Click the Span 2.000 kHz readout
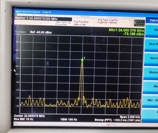Image resolution: width=158 pixels, height=133 pixels. (x=130, y=117)
